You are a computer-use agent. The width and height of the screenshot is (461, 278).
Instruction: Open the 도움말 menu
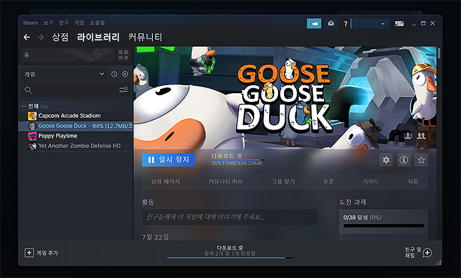(97, 23)
